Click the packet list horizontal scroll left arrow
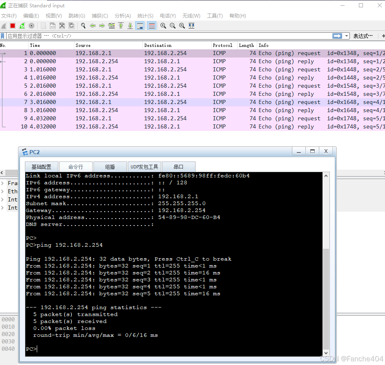 click(x=2, y=173)
